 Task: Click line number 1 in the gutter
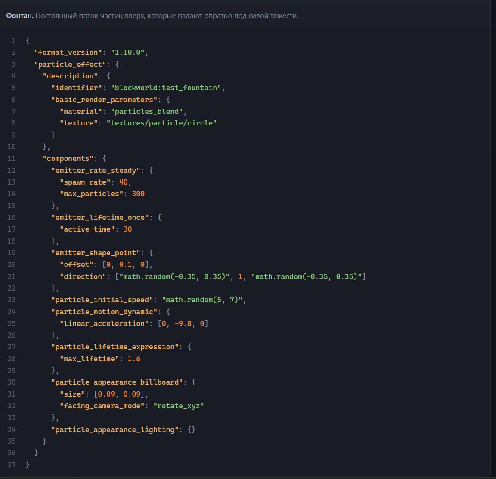pyautogui.click(x=14, y=41)
